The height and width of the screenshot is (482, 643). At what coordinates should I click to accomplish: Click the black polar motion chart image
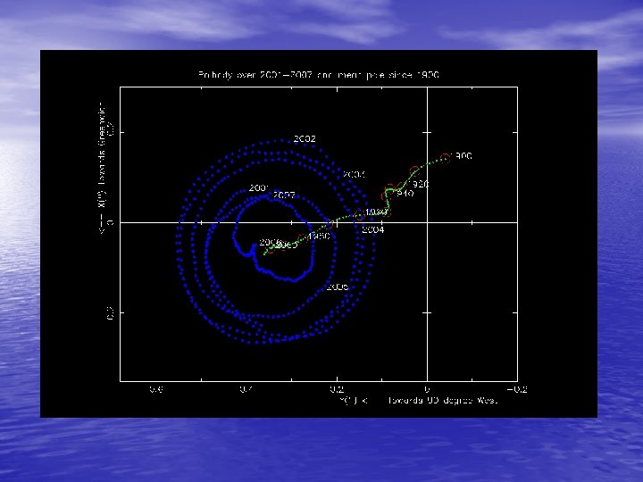click(x=319, y=234)
